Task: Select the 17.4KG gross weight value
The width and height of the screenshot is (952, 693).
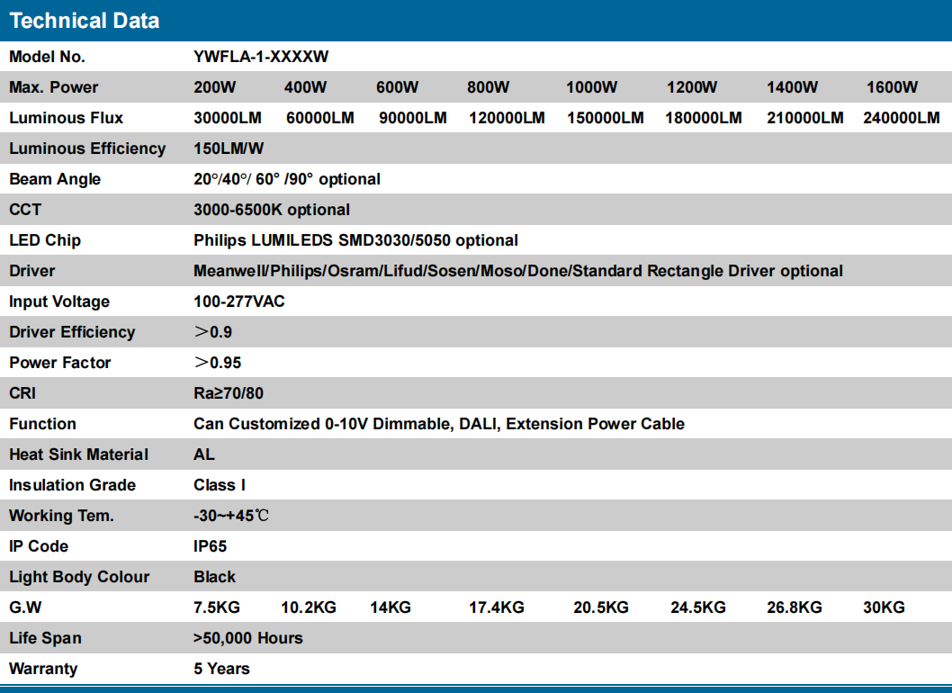Action: [x=497, y=607]
